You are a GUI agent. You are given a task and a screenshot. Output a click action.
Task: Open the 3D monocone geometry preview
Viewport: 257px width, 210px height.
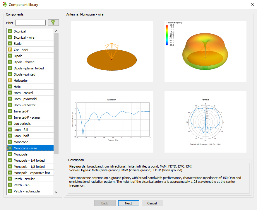tap(112, 52)
